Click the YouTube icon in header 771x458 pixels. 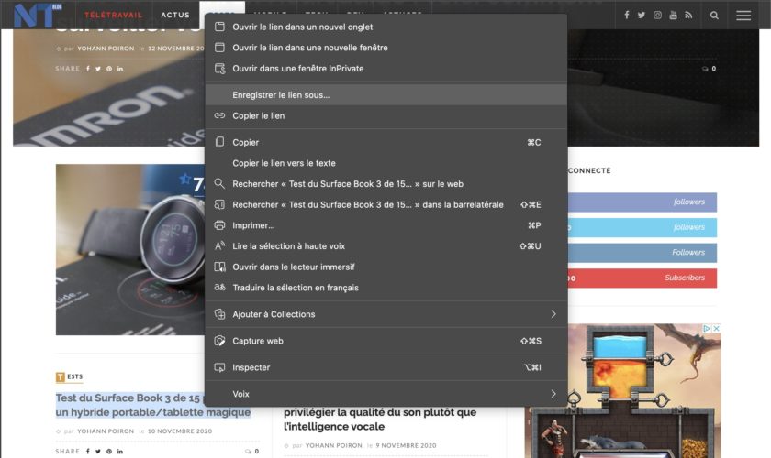click(673, 16)
